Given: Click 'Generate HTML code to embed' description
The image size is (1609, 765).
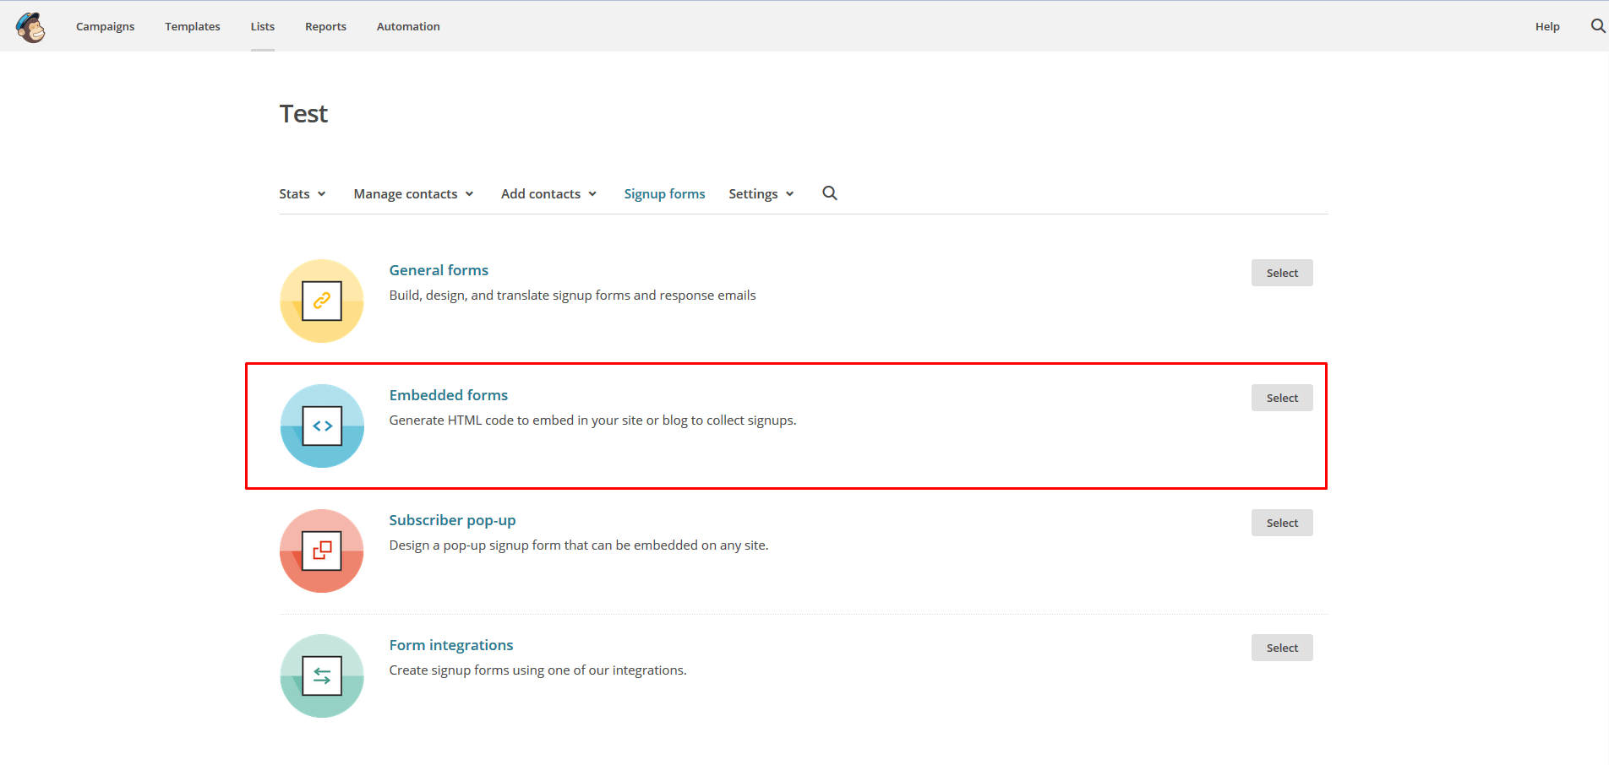Looking at the screenshot, I should pos(592,420).
